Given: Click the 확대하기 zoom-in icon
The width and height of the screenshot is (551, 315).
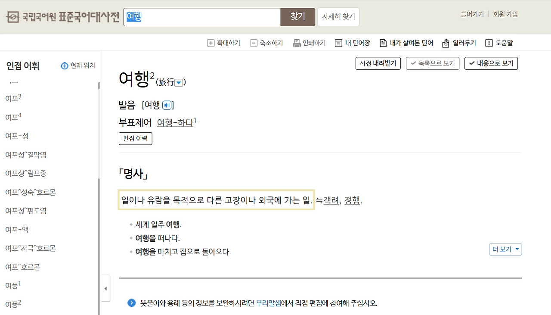Looking at the screenshot, I should click(210, 43).
